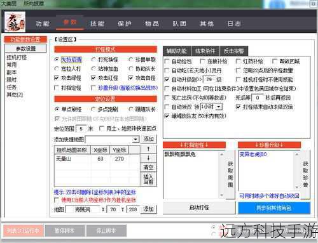Open the 添加快捷地图 dropdown
Screen dimensions: 318x243
pyautogui.click(x=135, y=140)
